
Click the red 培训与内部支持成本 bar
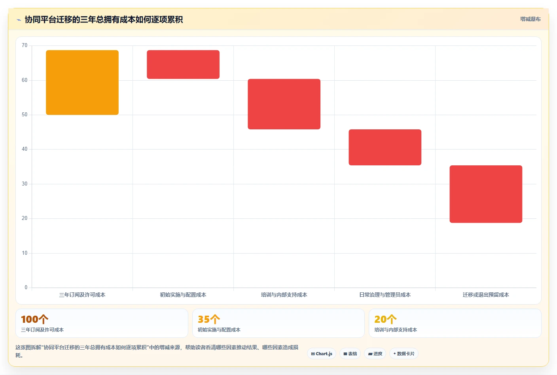[284, 104]
